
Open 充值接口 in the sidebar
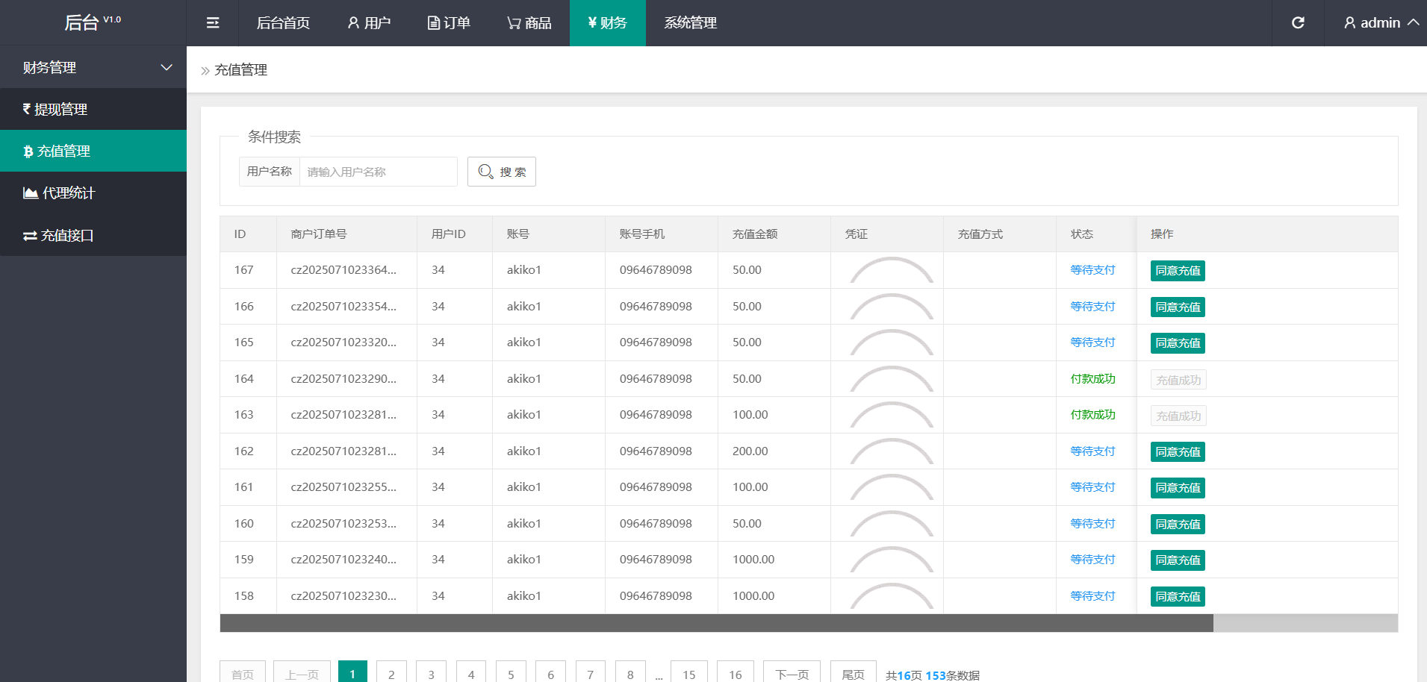click(x=93, y=235)
